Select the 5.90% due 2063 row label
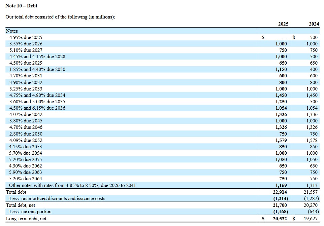 click(26, 172)
